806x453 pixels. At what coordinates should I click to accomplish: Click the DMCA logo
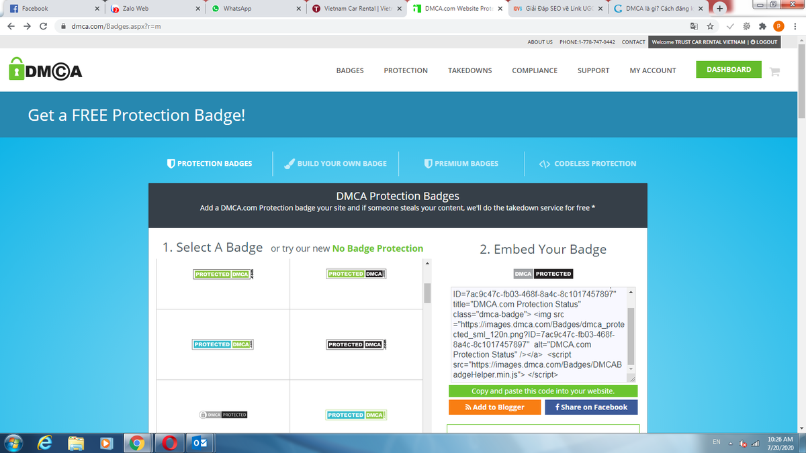coord(46,70)
